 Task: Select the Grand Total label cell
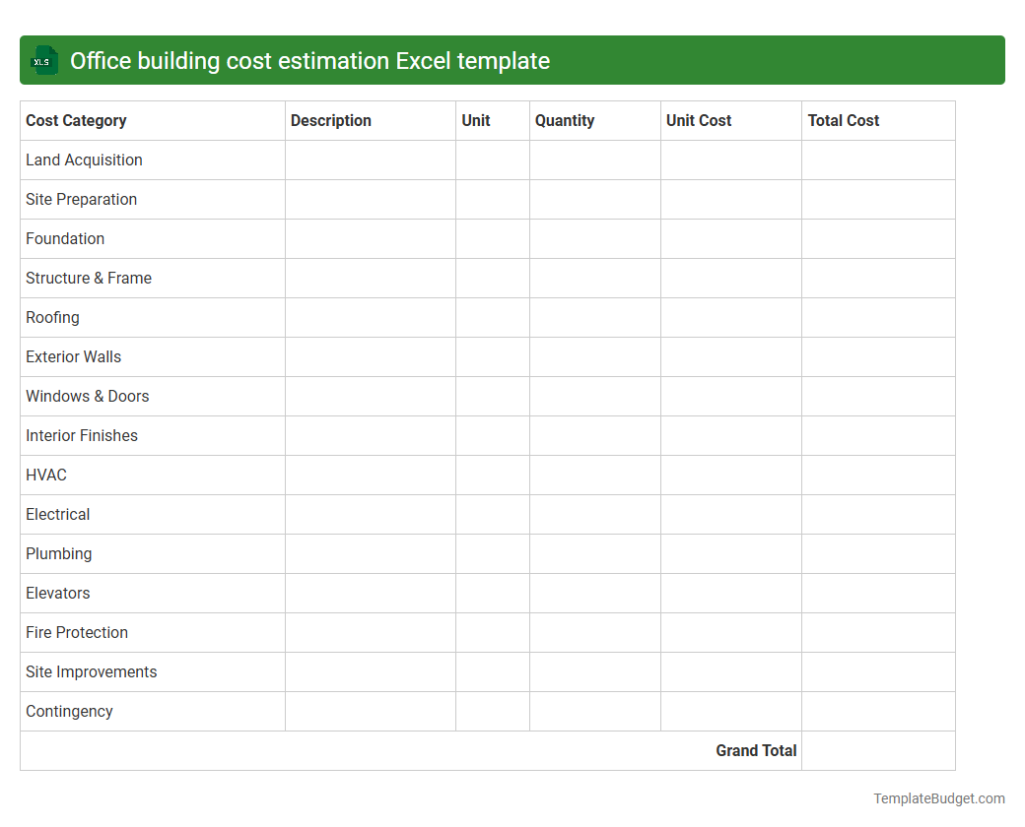pos(756,750)
